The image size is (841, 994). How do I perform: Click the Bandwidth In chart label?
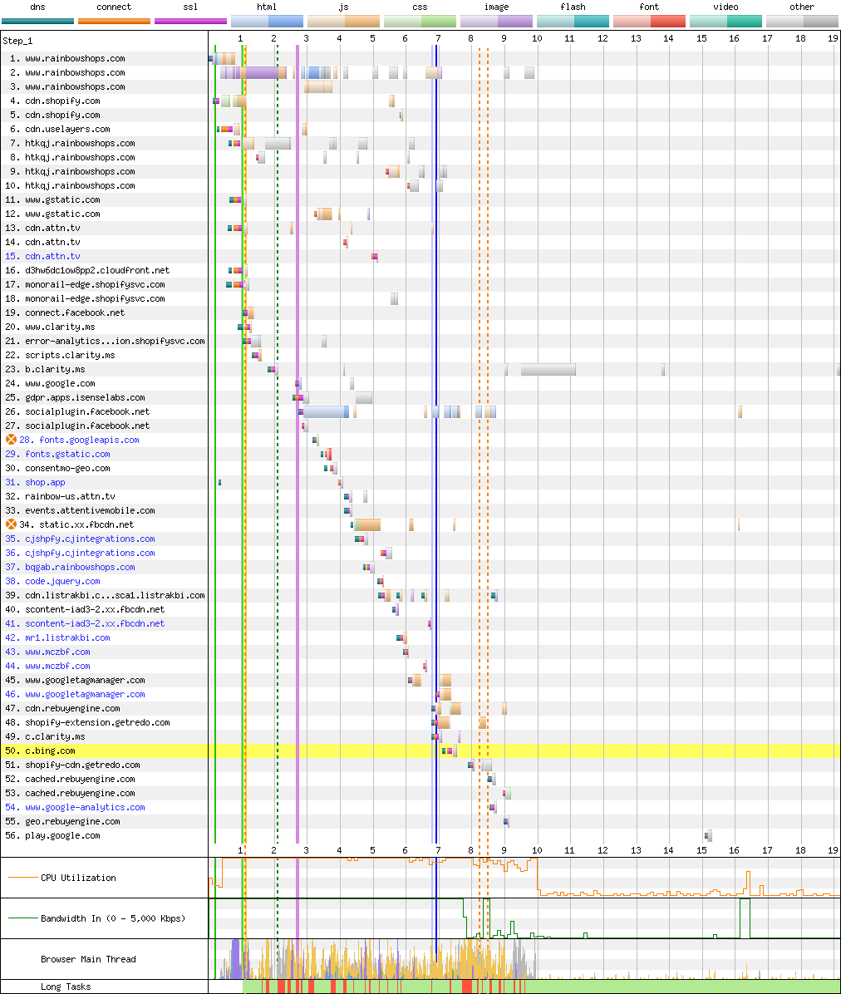pos(112,918)
